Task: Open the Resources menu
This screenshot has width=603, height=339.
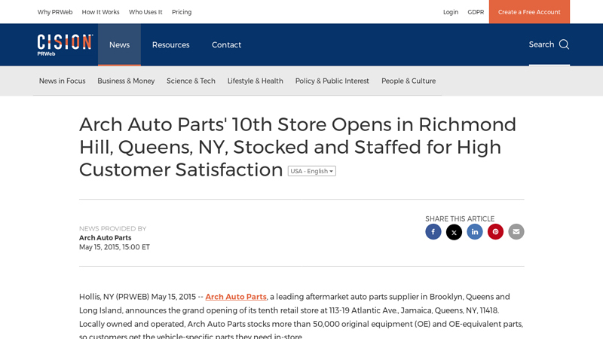Action: (171, 44)
